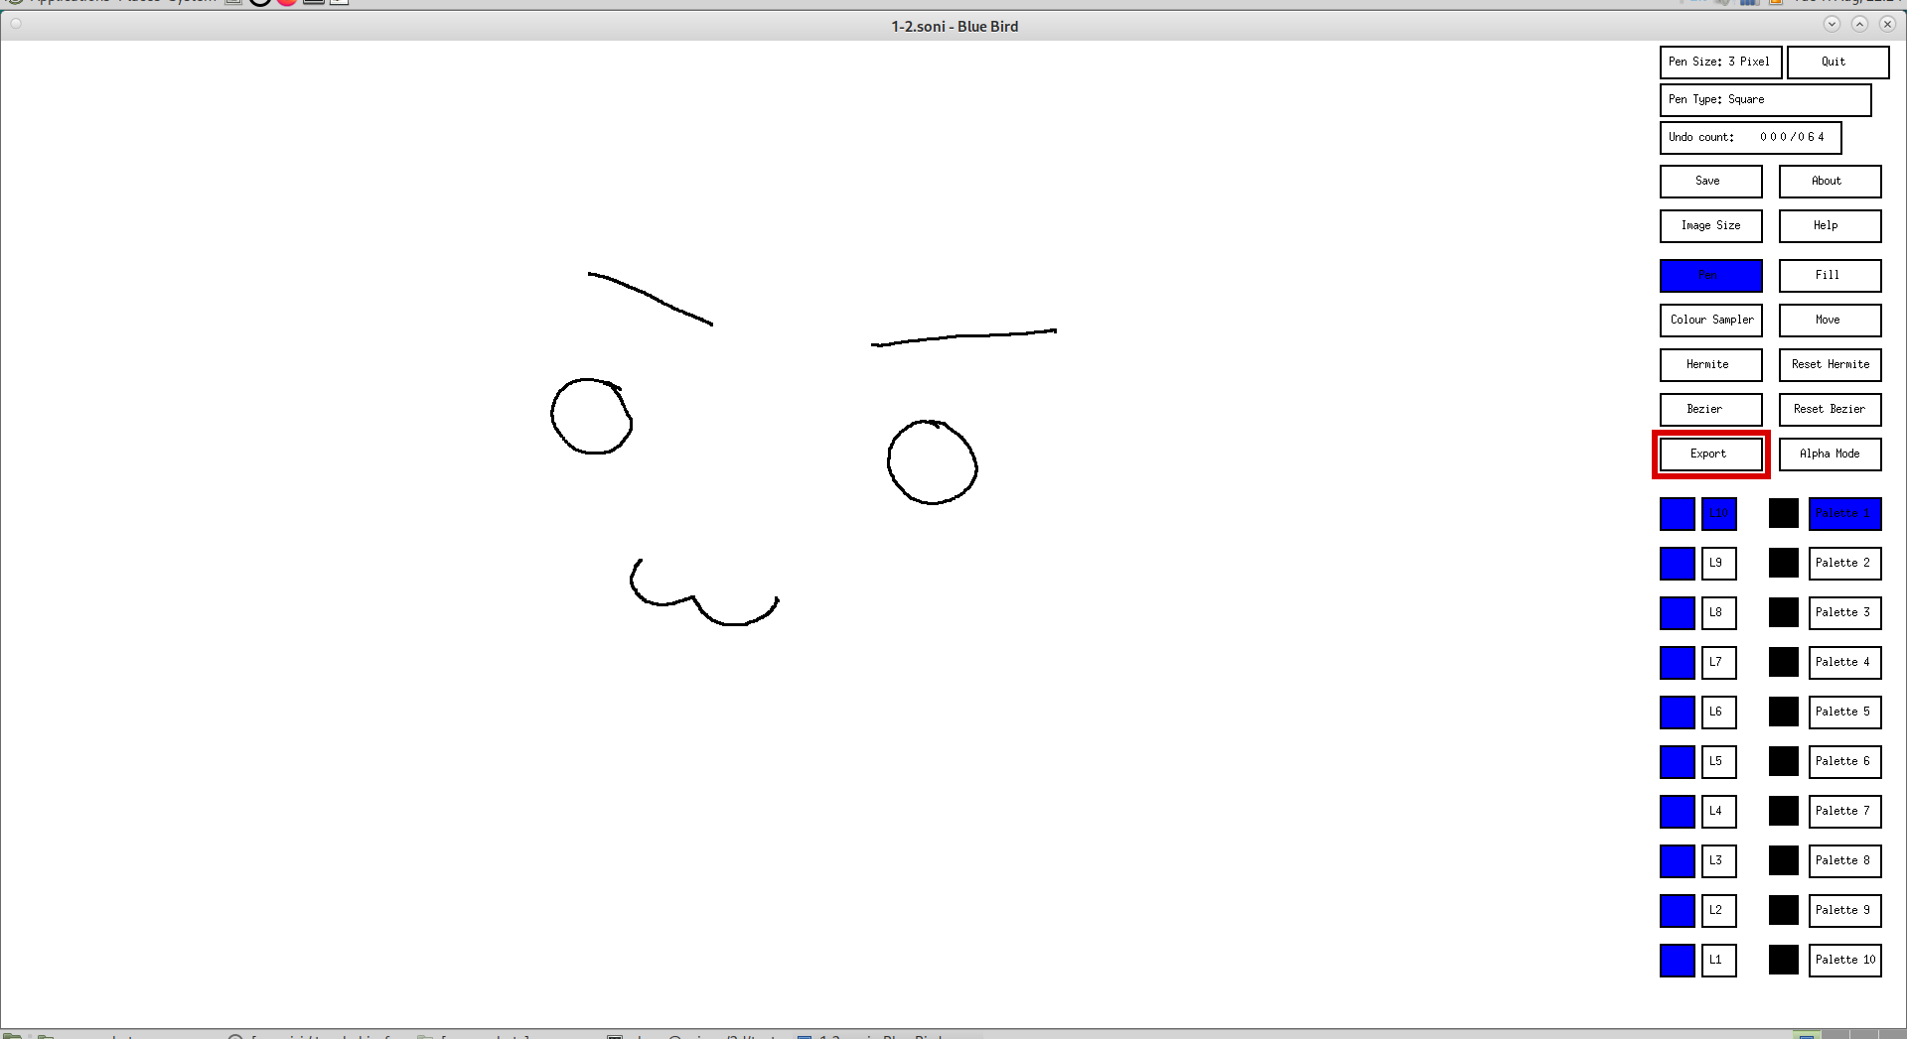Click black colour swatch beside Palette 7
This screenshot has width=1907, height=1039.
coord(1784,811)
